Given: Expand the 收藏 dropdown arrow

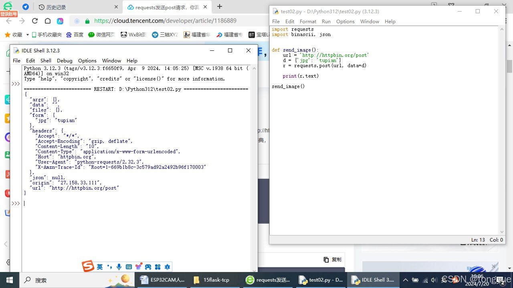Looking at the screenshot, I should 27,35.
